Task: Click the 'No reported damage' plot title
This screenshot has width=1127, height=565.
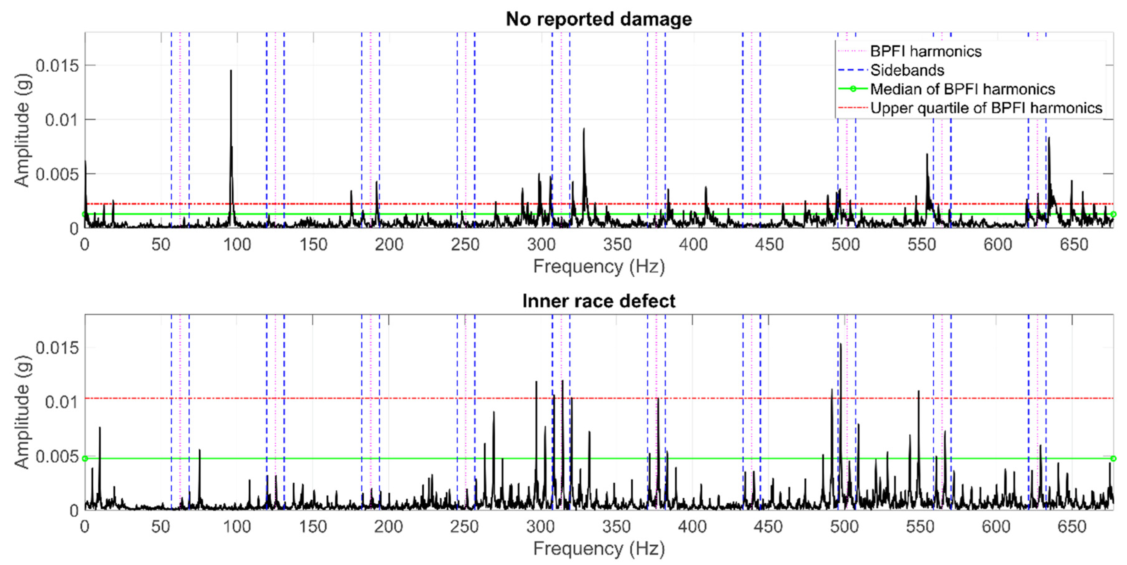Action: (x=599, y=19)
